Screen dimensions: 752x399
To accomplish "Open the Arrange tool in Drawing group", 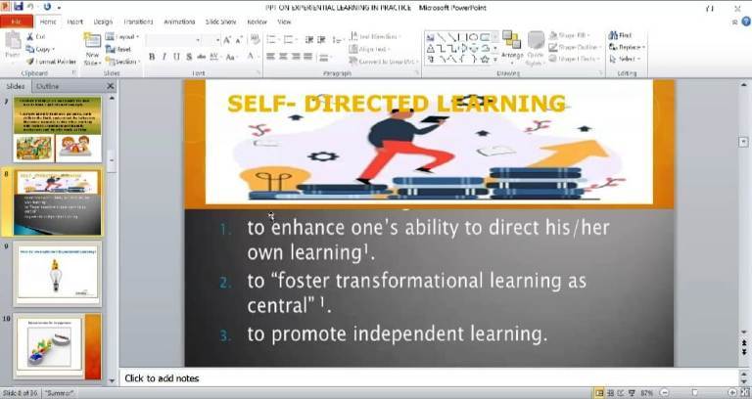I will point(514,47).
